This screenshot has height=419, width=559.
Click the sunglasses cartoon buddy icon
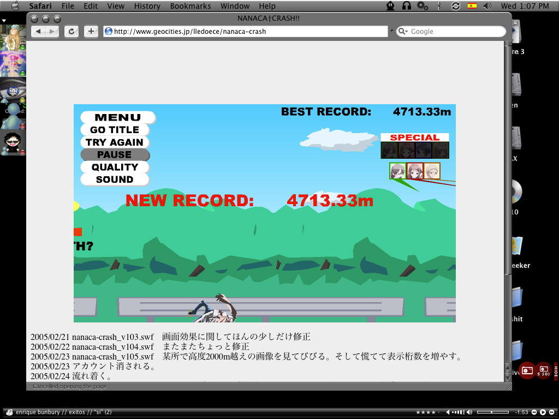13,143
